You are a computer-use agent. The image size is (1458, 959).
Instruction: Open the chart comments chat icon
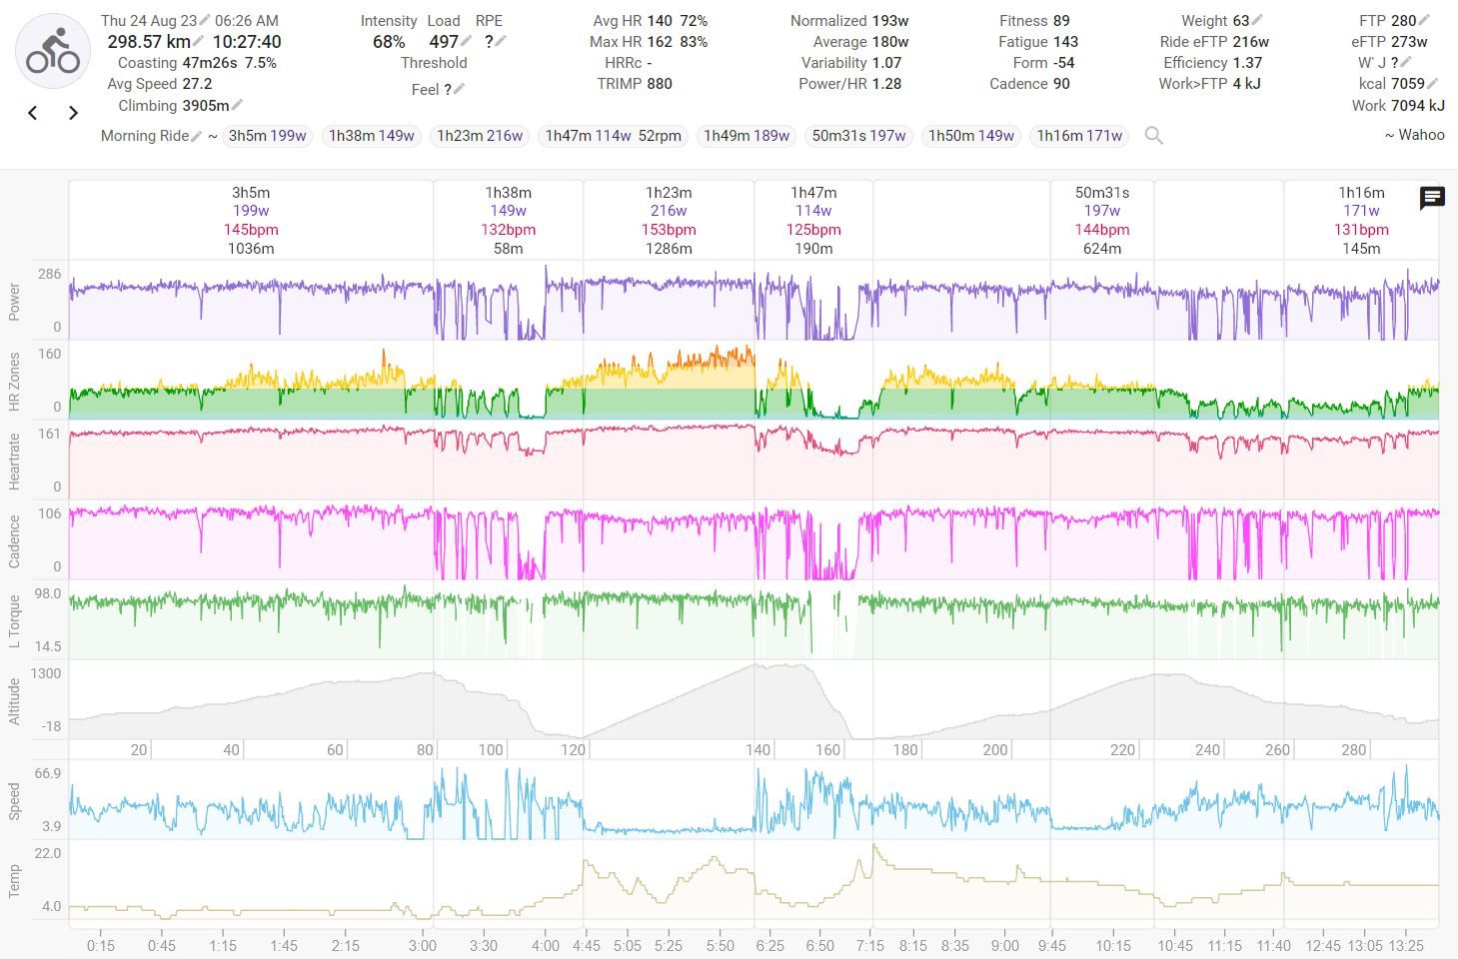click(1432, 198)
